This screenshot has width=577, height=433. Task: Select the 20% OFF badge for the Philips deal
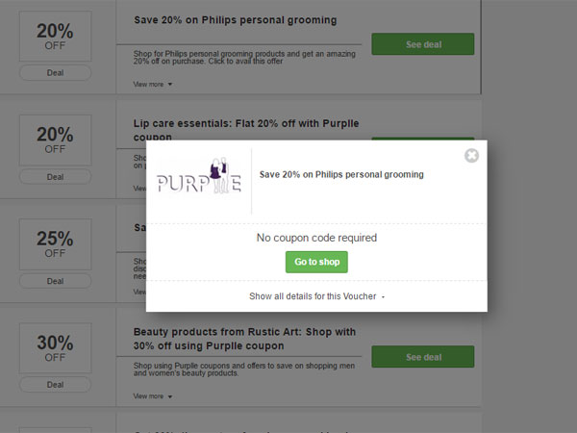pos(55,37)
